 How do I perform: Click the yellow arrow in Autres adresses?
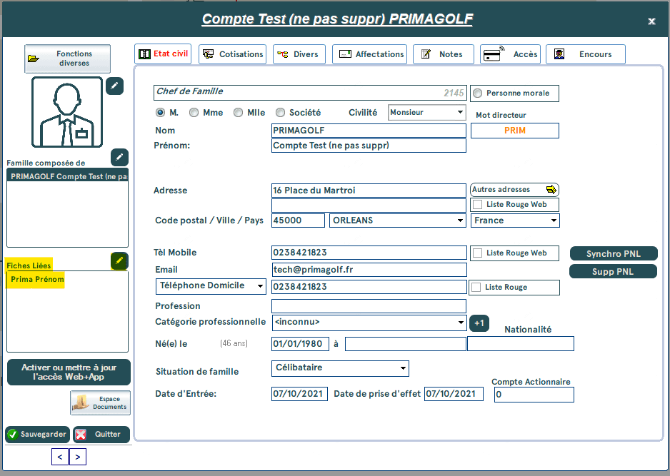pyautogui.click(x=551, y=189)
